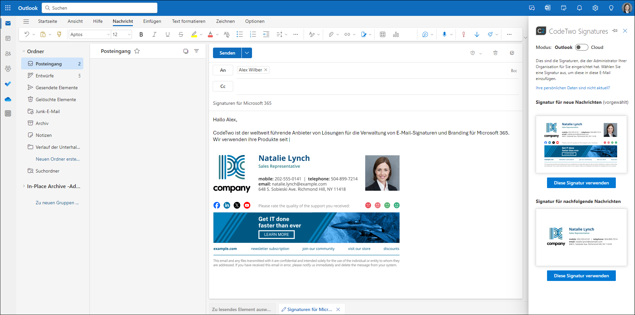Discard draft with trash icon
This screenshot has width=635, height=315.
(x=495, y=53)
